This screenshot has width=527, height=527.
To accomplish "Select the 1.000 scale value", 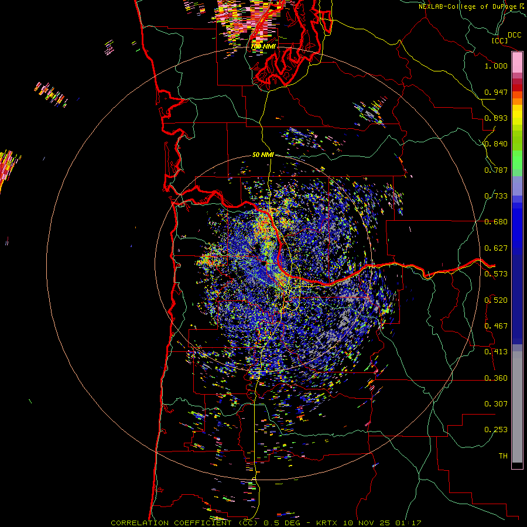I will pyautogui.click(x=496, y=66).
